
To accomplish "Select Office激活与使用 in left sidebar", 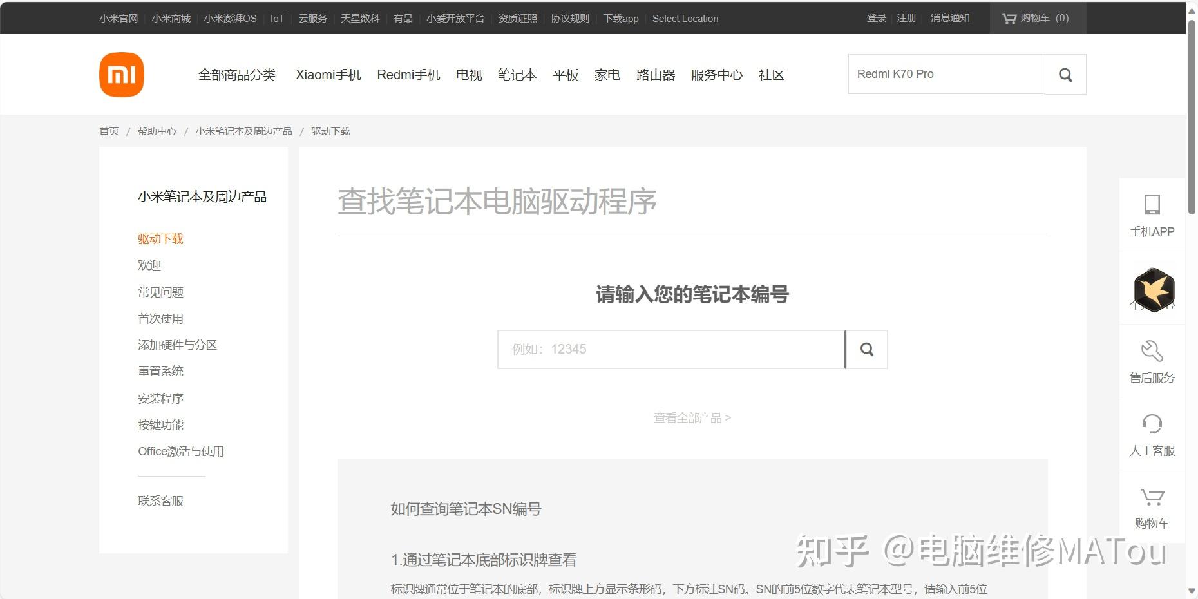I will (181, 452).
